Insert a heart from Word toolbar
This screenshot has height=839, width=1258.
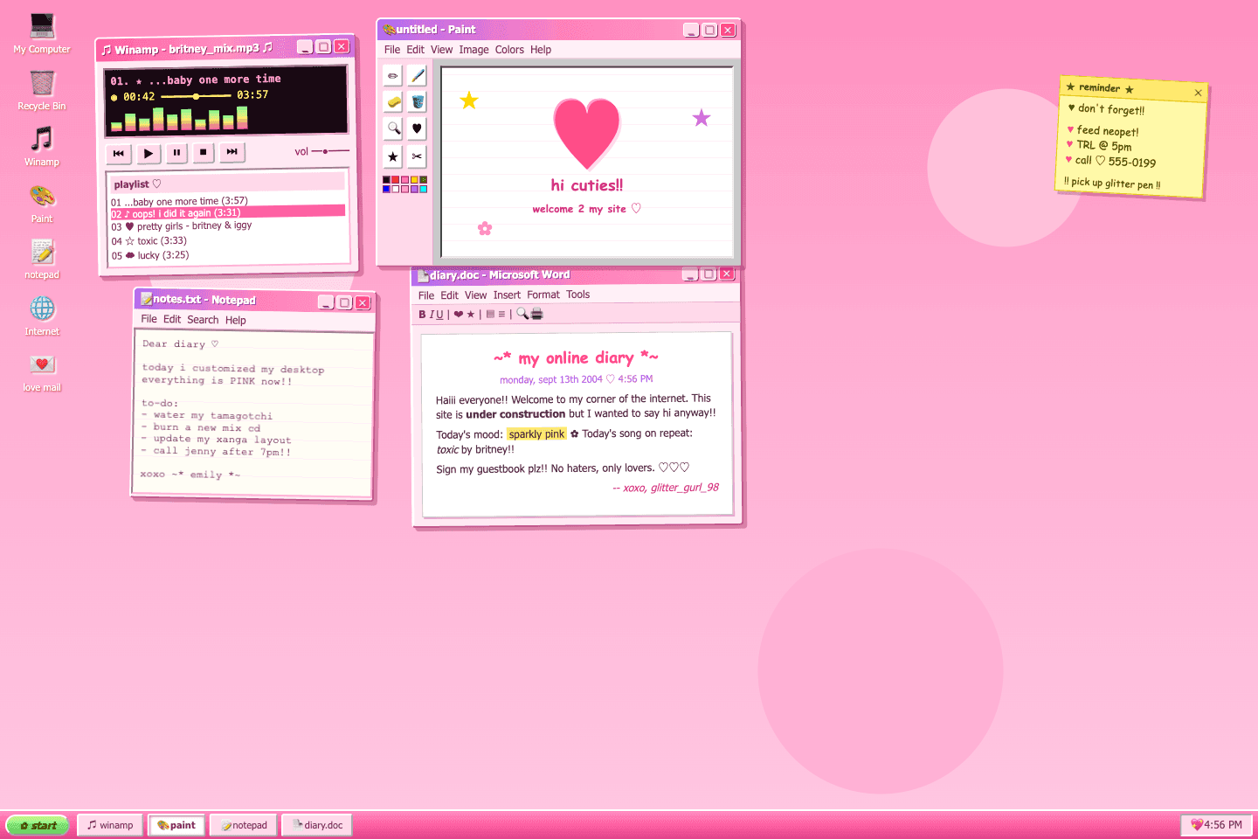pyautogui.click(x=459, y=315)
